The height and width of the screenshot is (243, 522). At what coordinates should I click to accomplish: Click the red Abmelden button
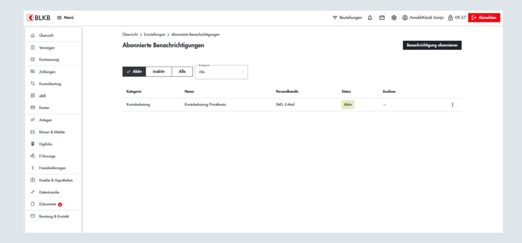(x=484, y=18)
